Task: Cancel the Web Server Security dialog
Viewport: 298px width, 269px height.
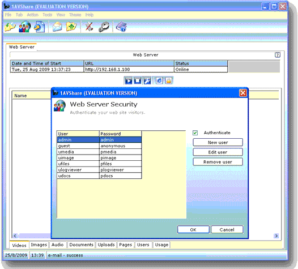Action: click(x=227, y=229)
